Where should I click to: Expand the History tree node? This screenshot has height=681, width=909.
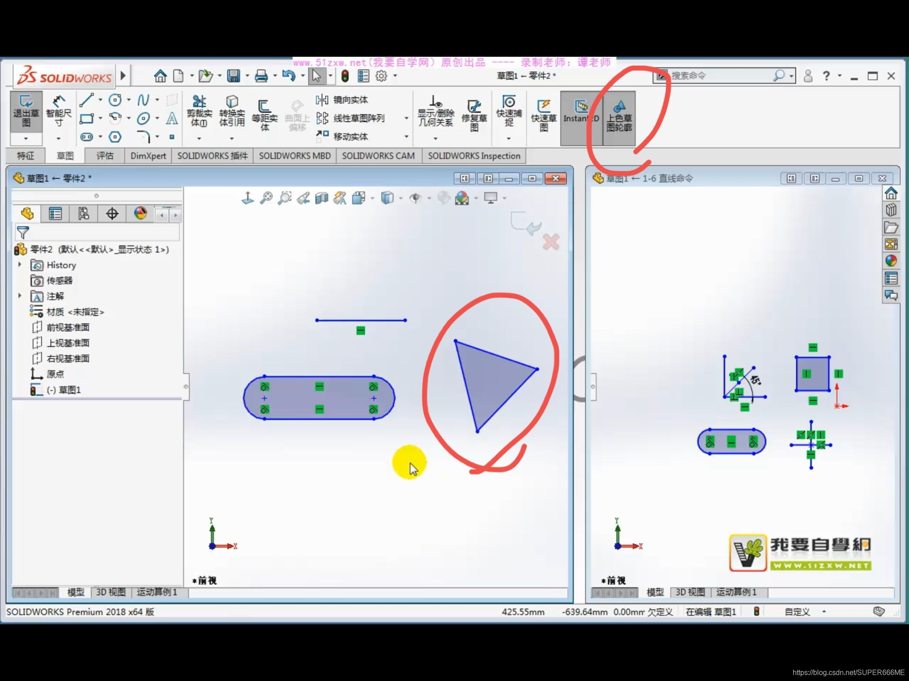20,265
